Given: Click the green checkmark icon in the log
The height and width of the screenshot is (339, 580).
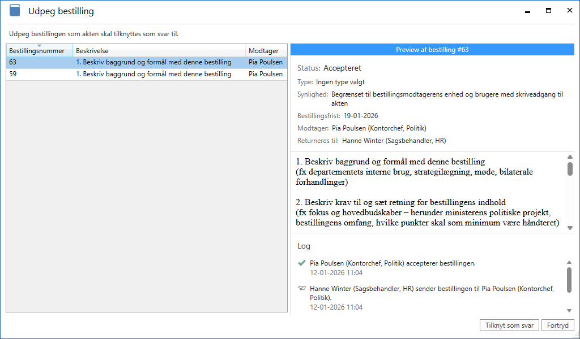Looking at the screenshot, I should [x=301, y=263].
